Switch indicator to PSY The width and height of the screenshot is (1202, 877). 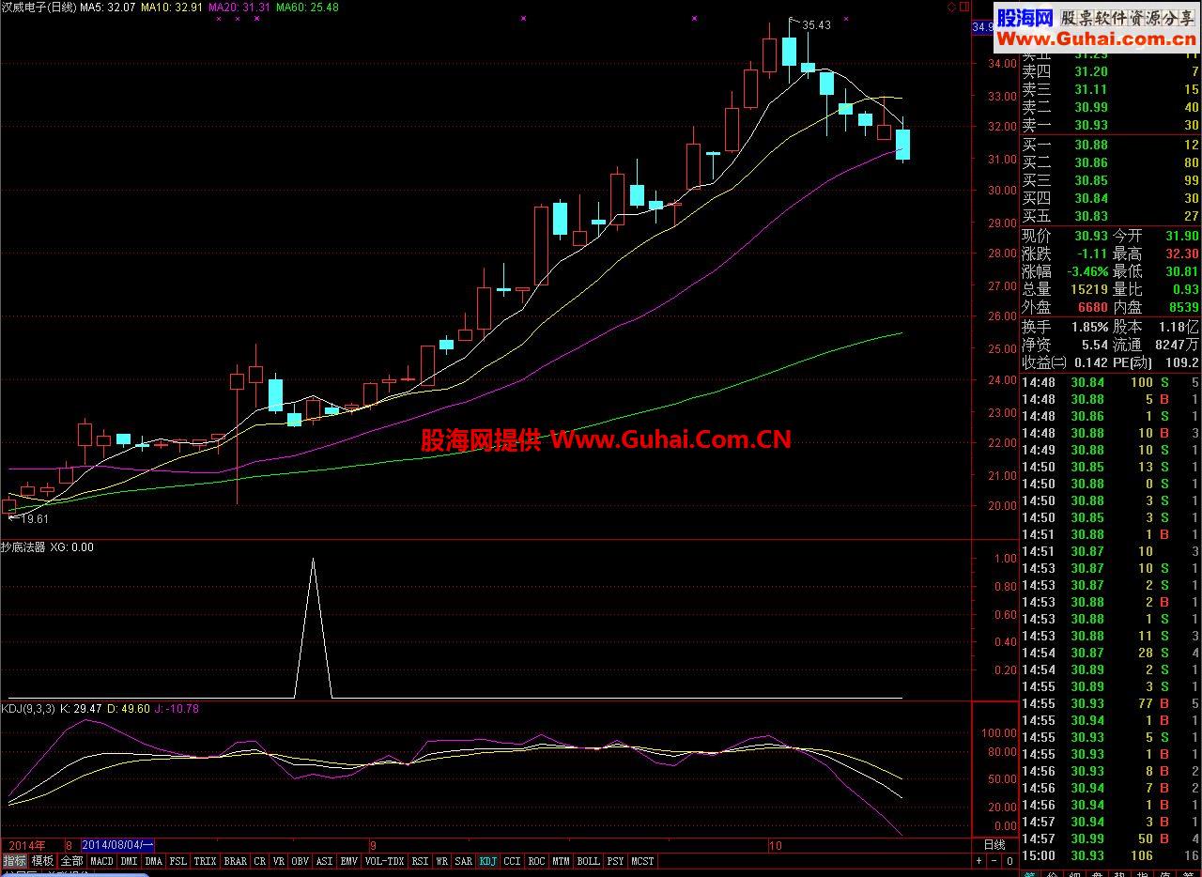coord(615,860)
